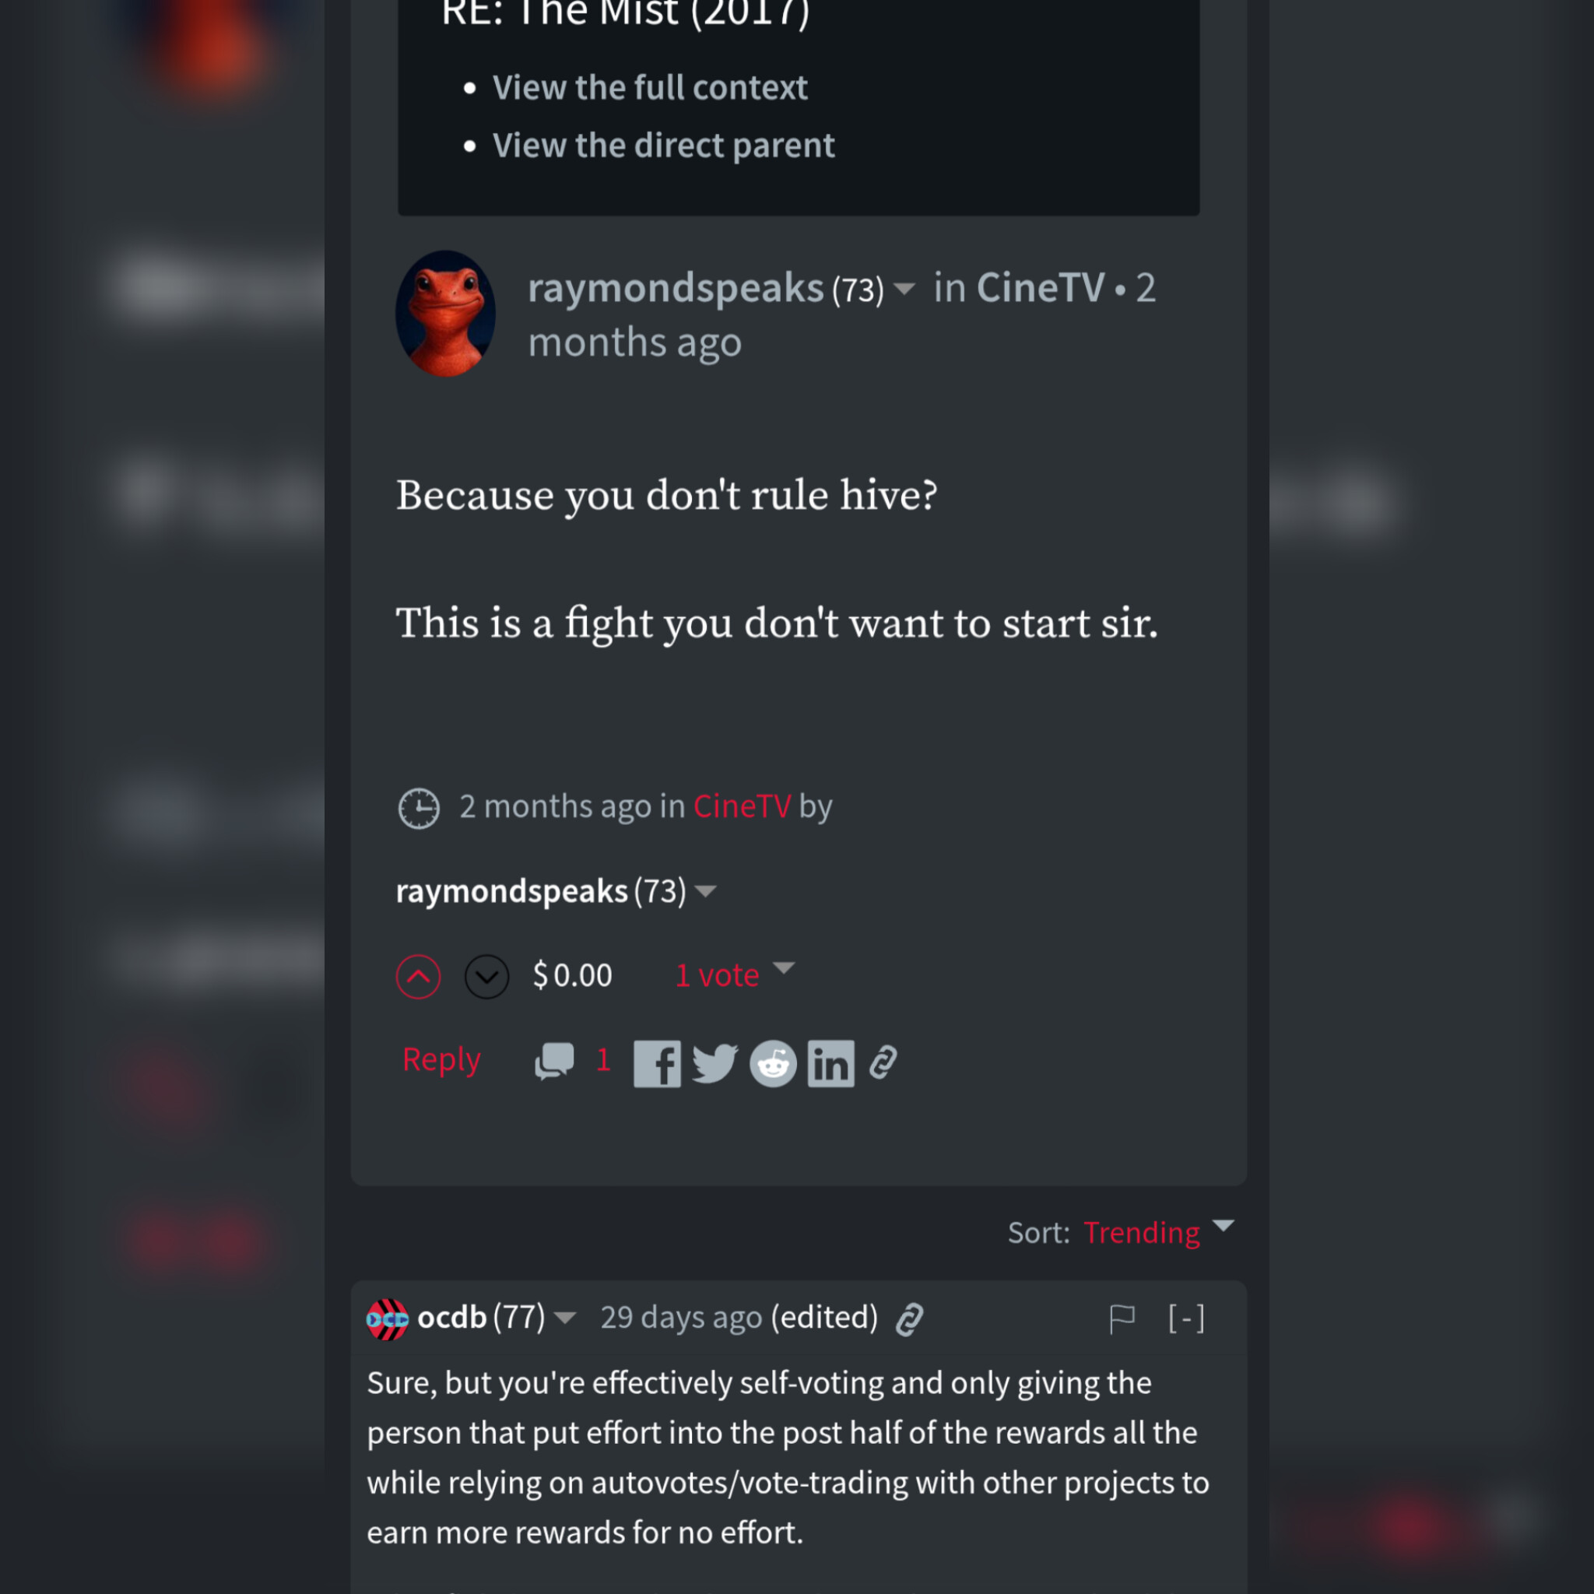This screenshot has height=1594, width=1594.
Task: Share comment on Reddit
Action: 773,1063
